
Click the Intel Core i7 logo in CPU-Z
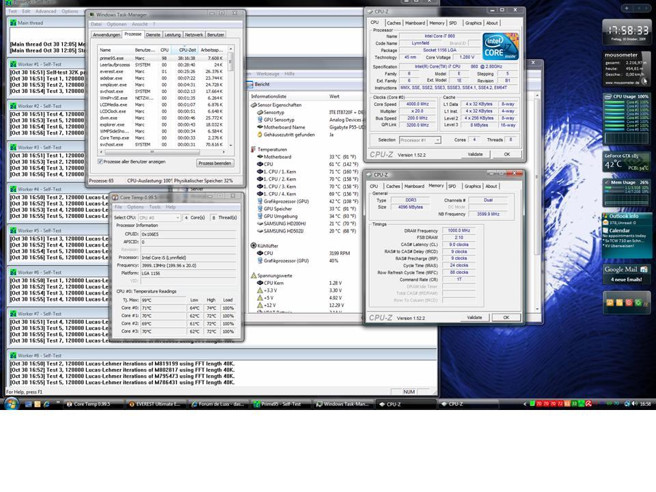point(500,46)
